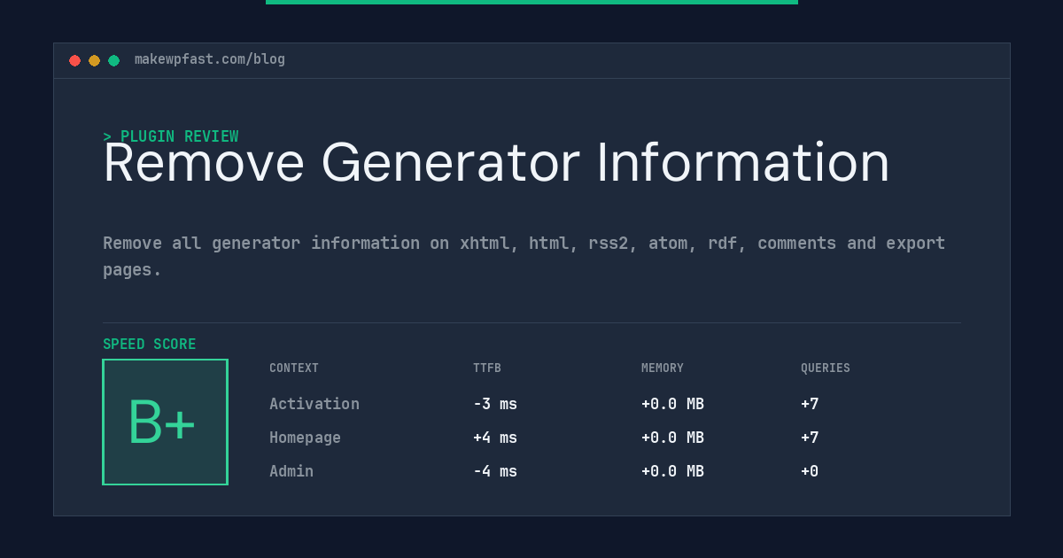This screenshot has height=558, width=1063.
Task: Click the yellow window dot
Action: (x=94, y=60)
